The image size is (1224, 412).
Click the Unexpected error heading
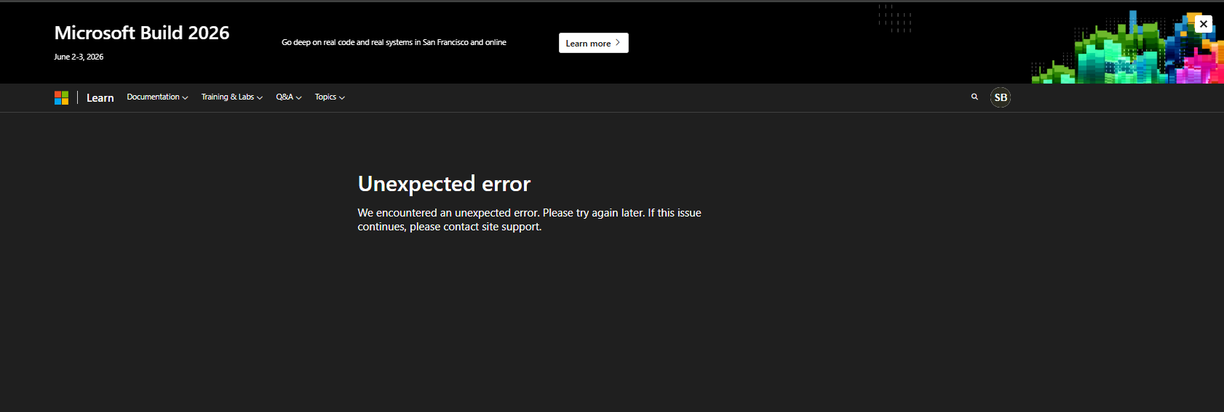444,184
